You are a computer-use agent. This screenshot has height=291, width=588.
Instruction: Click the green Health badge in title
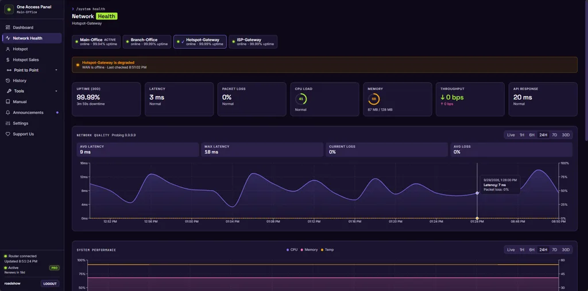[x=106, y=16]
